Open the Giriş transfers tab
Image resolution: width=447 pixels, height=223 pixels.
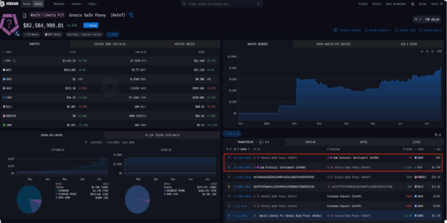click(363, 142)
